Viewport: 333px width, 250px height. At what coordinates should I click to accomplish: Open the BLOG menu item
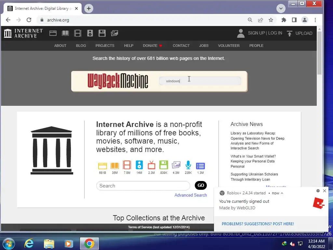click(x=81, y=46)
